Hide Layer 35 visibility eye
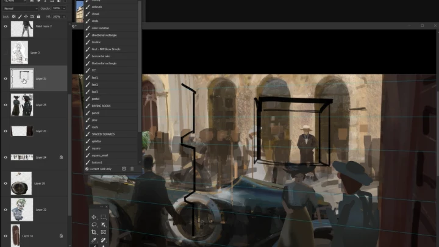This screenshot has height=247, width=439. 5,79
